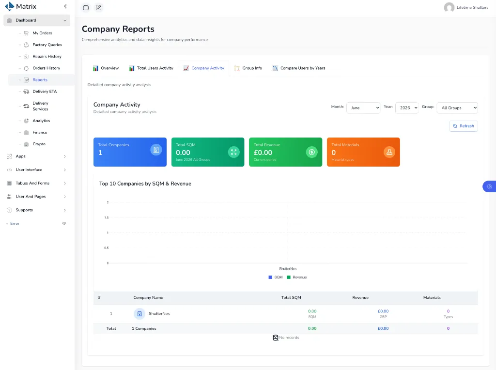Screen dimensions: 496x370
Task: Collapse the sidebar with double-chevron icon
Action: pyautogui.click(x=65, y=6)
